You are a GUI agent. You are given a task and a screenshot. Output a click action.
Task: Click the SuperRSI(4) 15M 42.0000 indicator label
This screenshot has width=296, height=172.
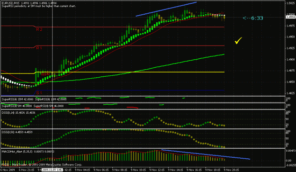(x=18, y=100)
